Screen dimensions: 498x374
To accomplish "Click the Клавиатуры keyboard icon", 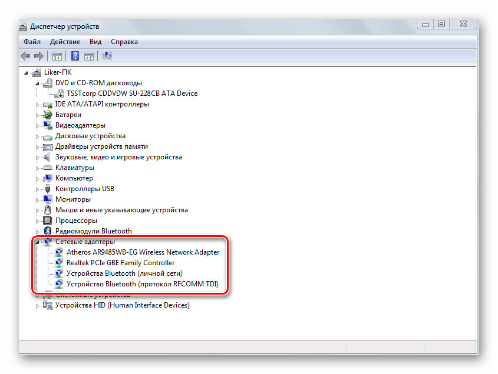I will click(48, 168).
